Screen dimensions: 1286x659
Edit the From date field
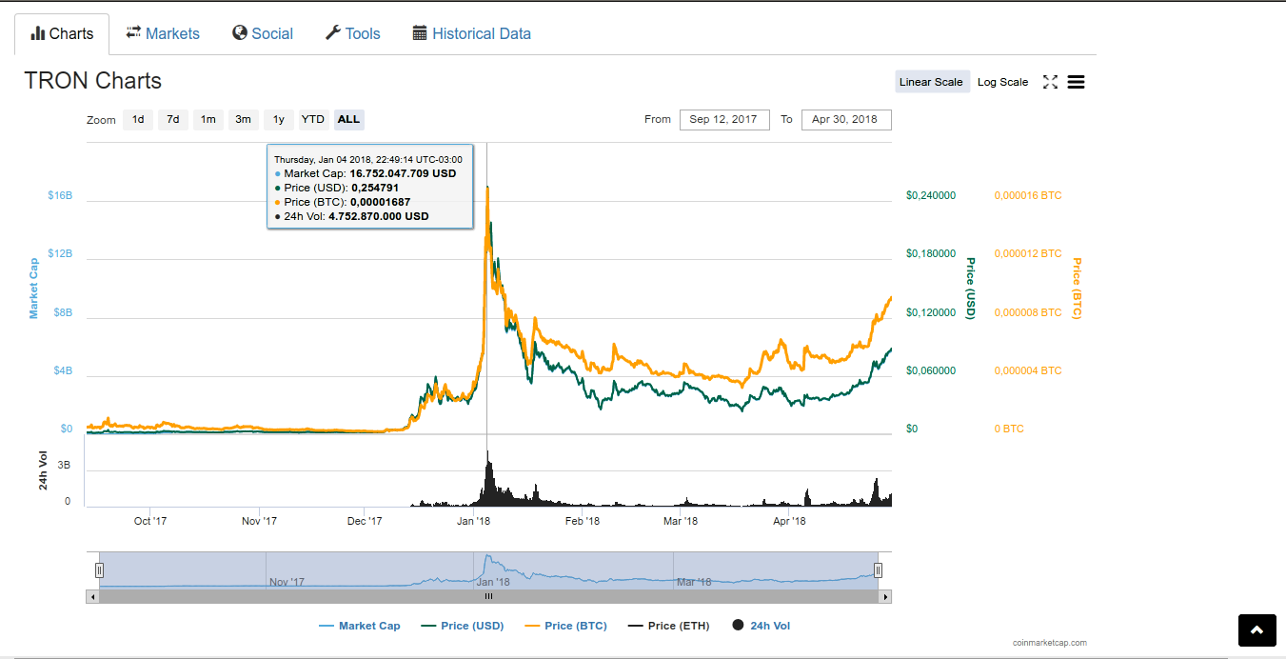tap(724, 119)
